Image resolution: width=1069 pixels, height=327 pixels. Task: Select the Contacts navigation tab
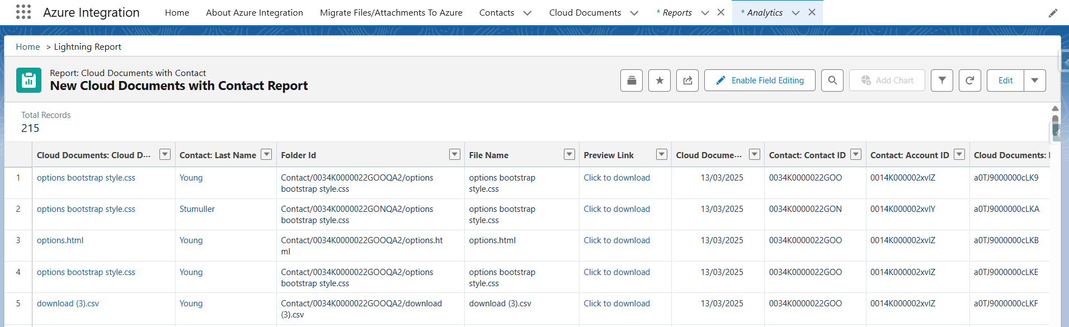click(x=497, y=12)
